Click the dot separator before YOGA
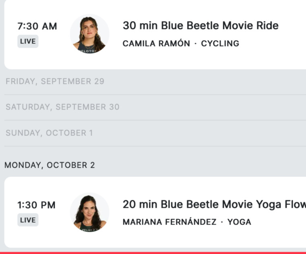Screen dimensions: 306x254 coord(222,222)
